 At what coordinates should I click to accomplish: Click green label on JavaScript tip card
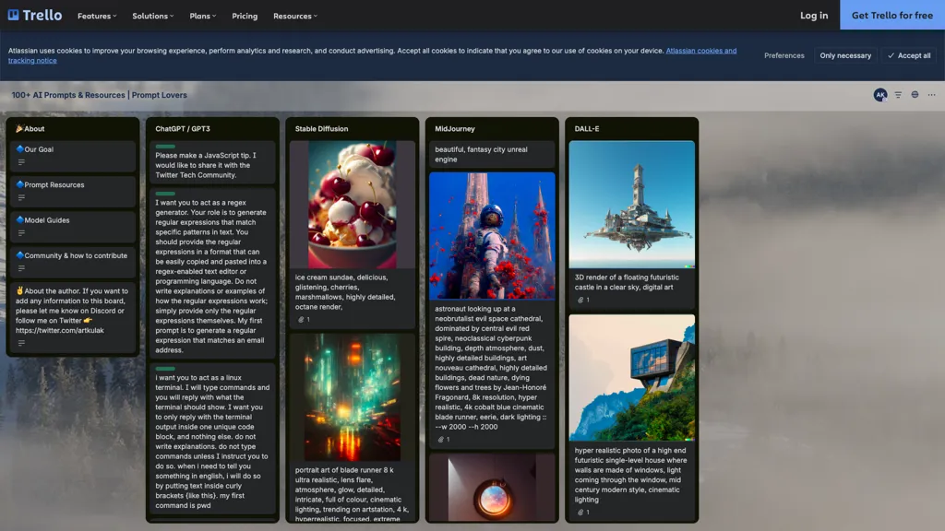(165, 147)
